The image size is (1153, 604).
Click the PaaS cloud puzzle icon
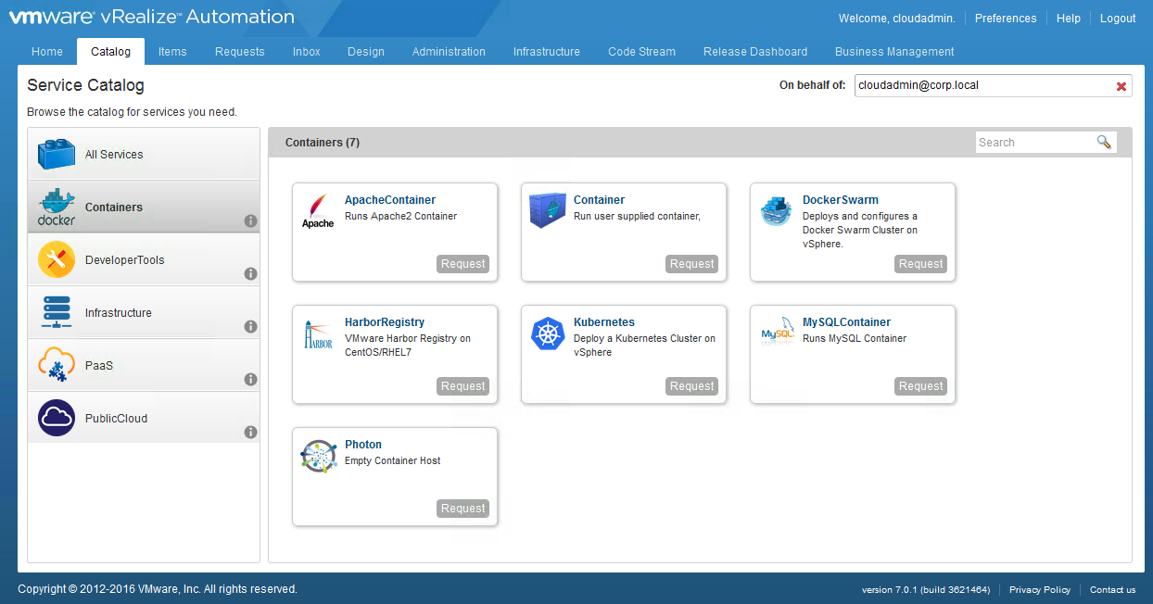click(57, 365)
